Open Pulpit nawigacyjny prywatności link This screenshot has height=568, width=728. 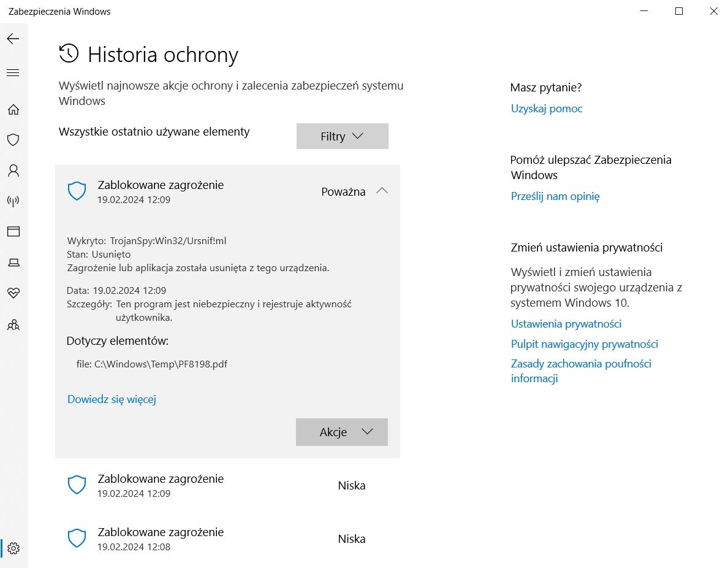pos(585,344)
